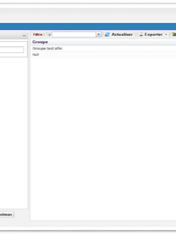
Task: Open the Exporter dropdown arrow
Action: [x=166, y=35]
